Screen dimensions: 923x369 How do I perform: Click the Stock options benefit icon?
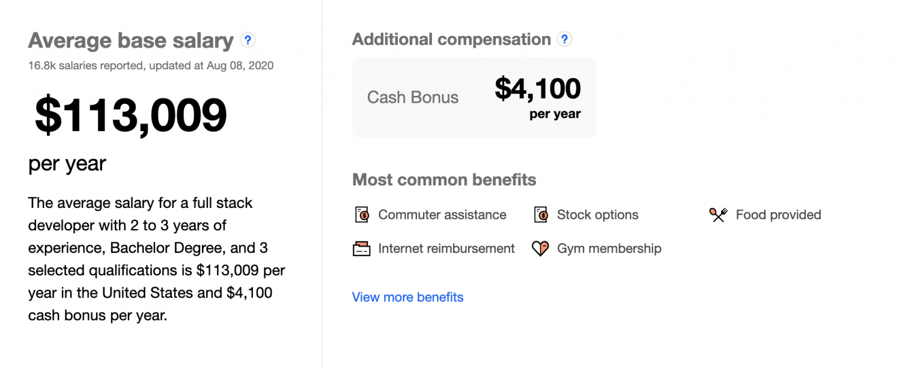[541, 215]
